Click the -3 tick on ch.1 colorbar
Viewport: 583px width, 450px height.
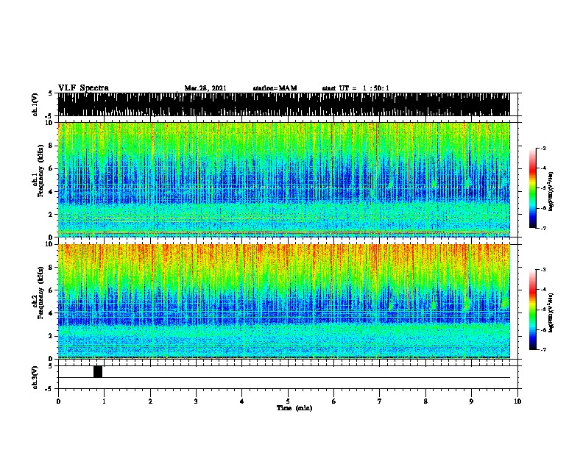point(543,148)
